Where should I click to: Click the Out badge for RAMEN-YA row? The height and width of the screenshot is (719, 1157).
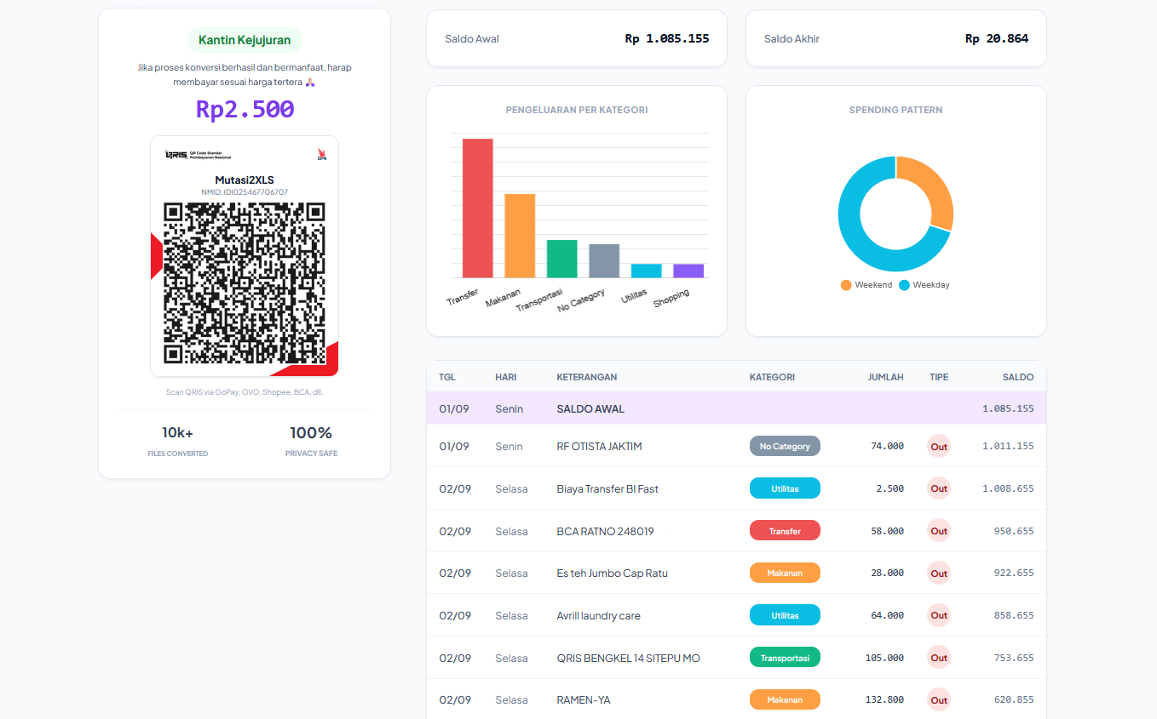coord(938,700)
